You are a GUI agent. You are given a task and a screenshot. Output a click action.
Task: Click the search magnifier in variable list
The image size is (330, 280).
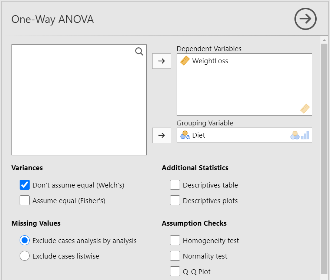coord(139,51)
